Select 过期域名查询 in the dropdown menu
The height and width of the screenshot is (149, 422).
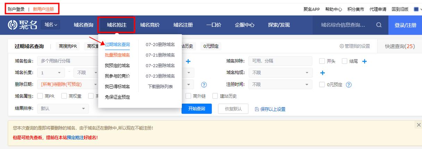(x=117, y=44)
